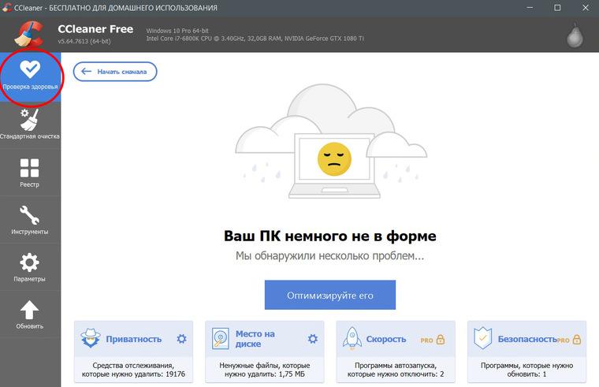Click the Безопасность PRO lock icon
599x387 pixels.
577,339
